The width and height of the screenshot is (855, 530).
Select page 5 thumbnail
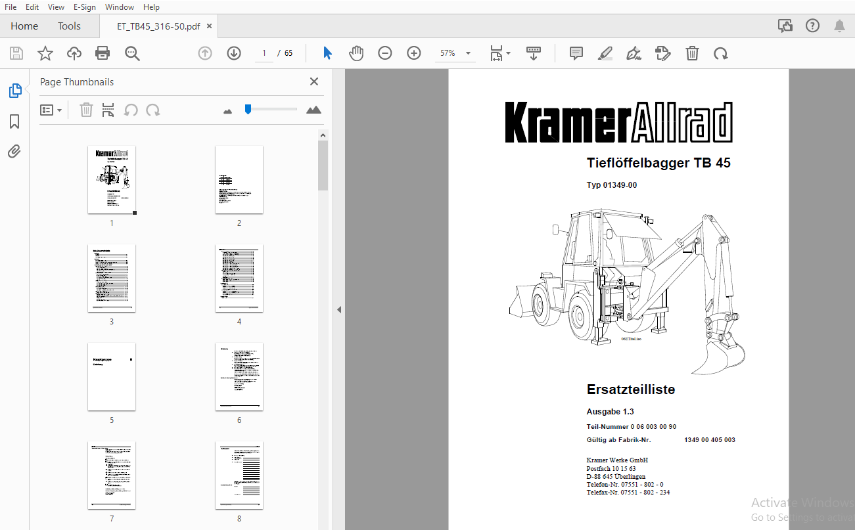pos(112,376)
